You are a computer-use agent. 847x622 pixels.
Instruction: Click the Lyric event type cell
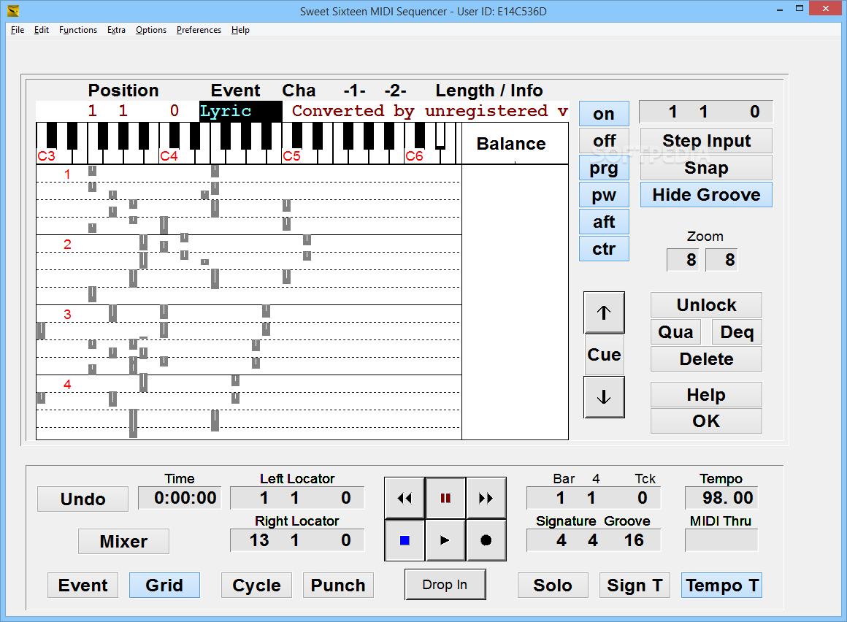pyautogui.click(x=241, y=111)
